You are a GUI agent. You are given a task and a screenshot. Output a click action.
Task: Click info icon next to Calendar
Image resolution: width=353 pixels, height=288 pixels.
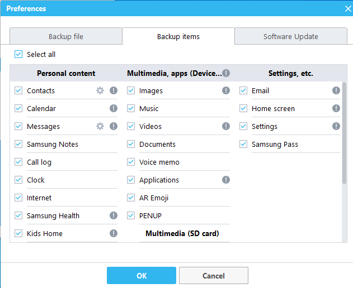(x=114, y=108)
